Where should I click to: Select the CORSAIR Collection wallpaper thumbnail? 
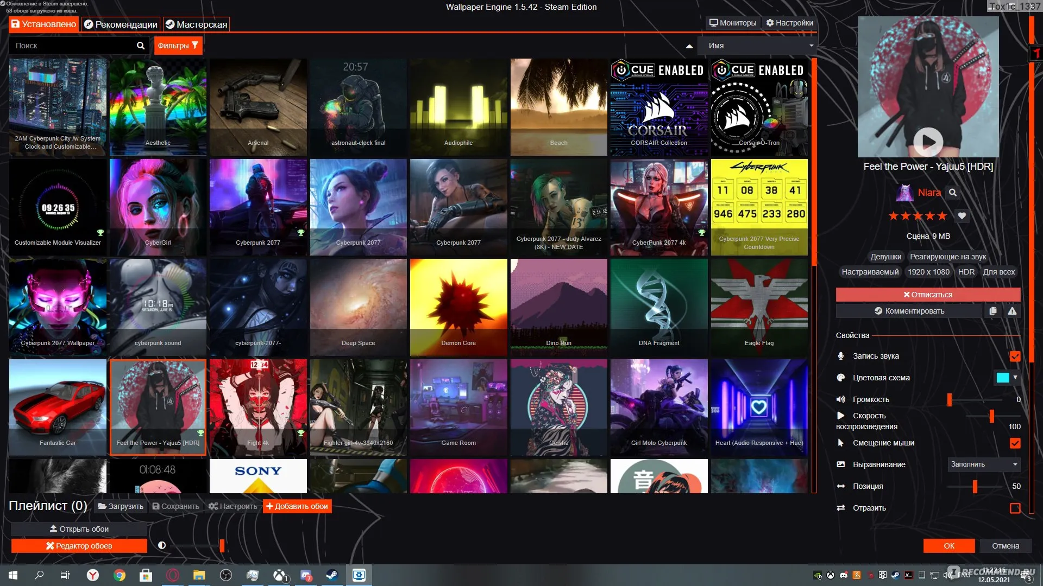658,107
